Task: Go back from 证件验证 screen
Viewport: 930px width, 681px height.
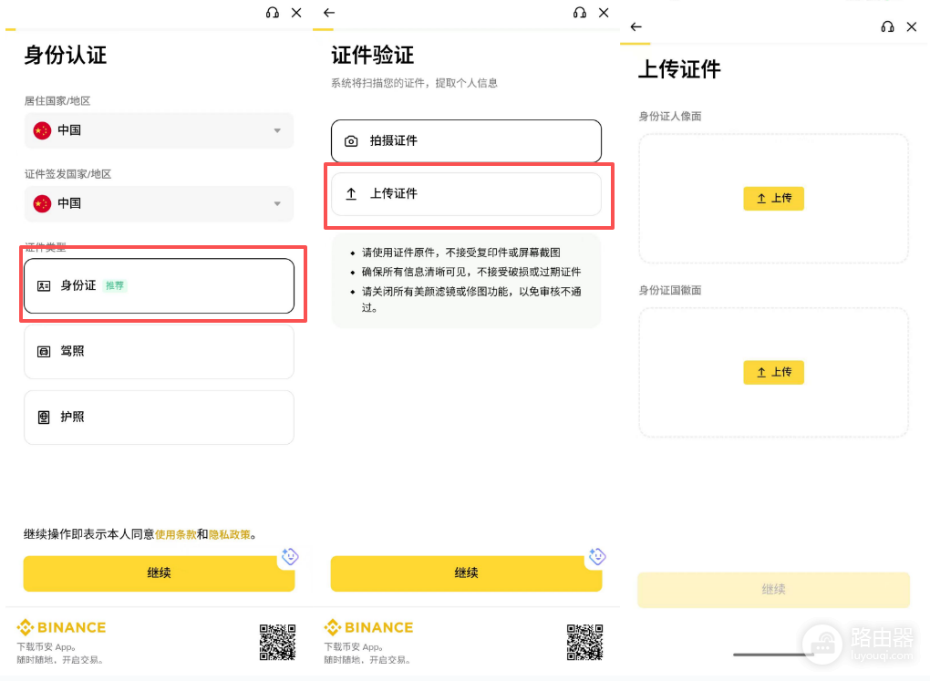Action: (329, 13)
